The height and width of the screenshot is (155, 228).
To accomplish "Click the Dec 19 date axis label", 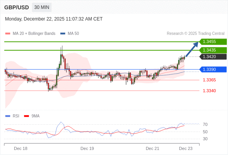I will tap(87, 148).
